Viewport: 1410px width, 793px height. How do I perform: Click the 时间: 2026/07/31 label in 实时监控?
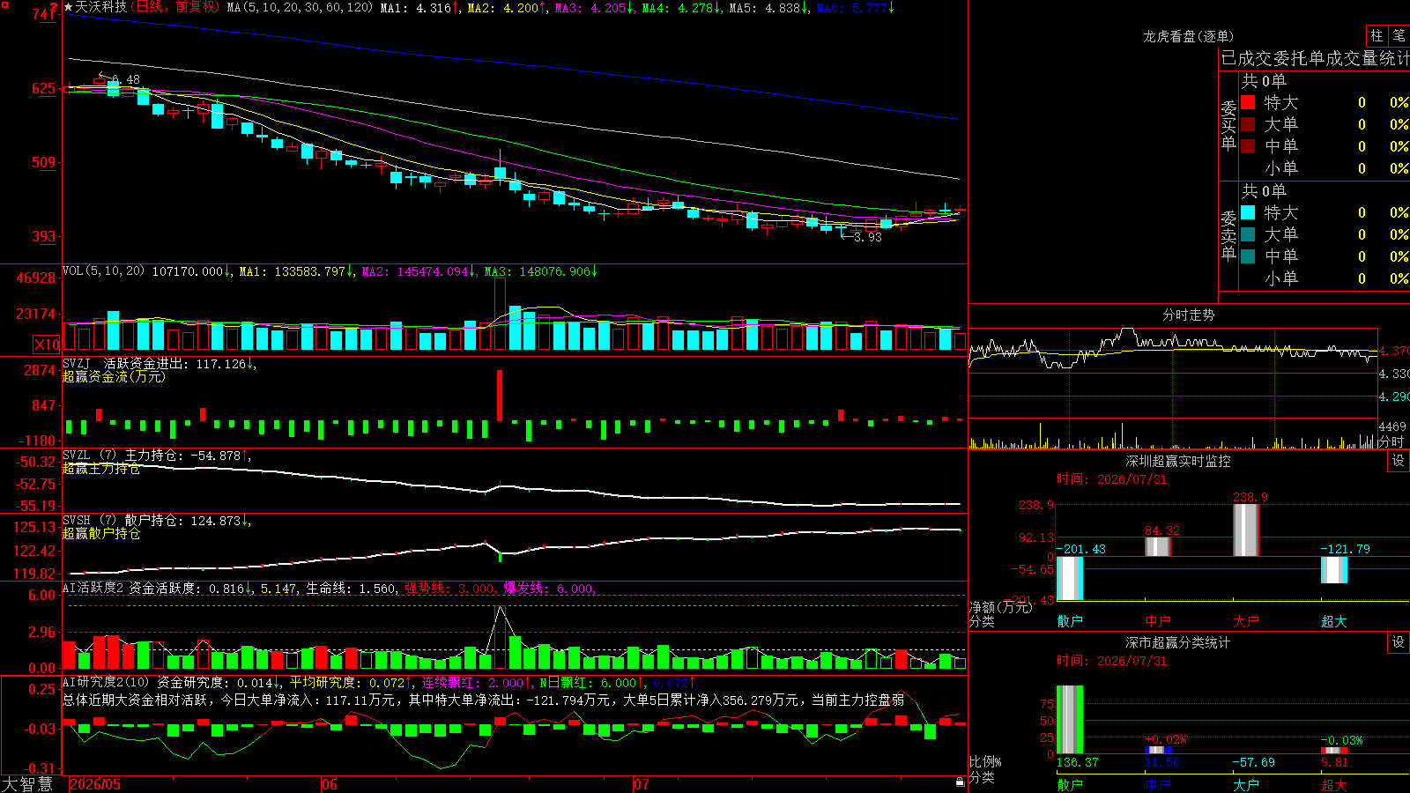point(1112,479)
